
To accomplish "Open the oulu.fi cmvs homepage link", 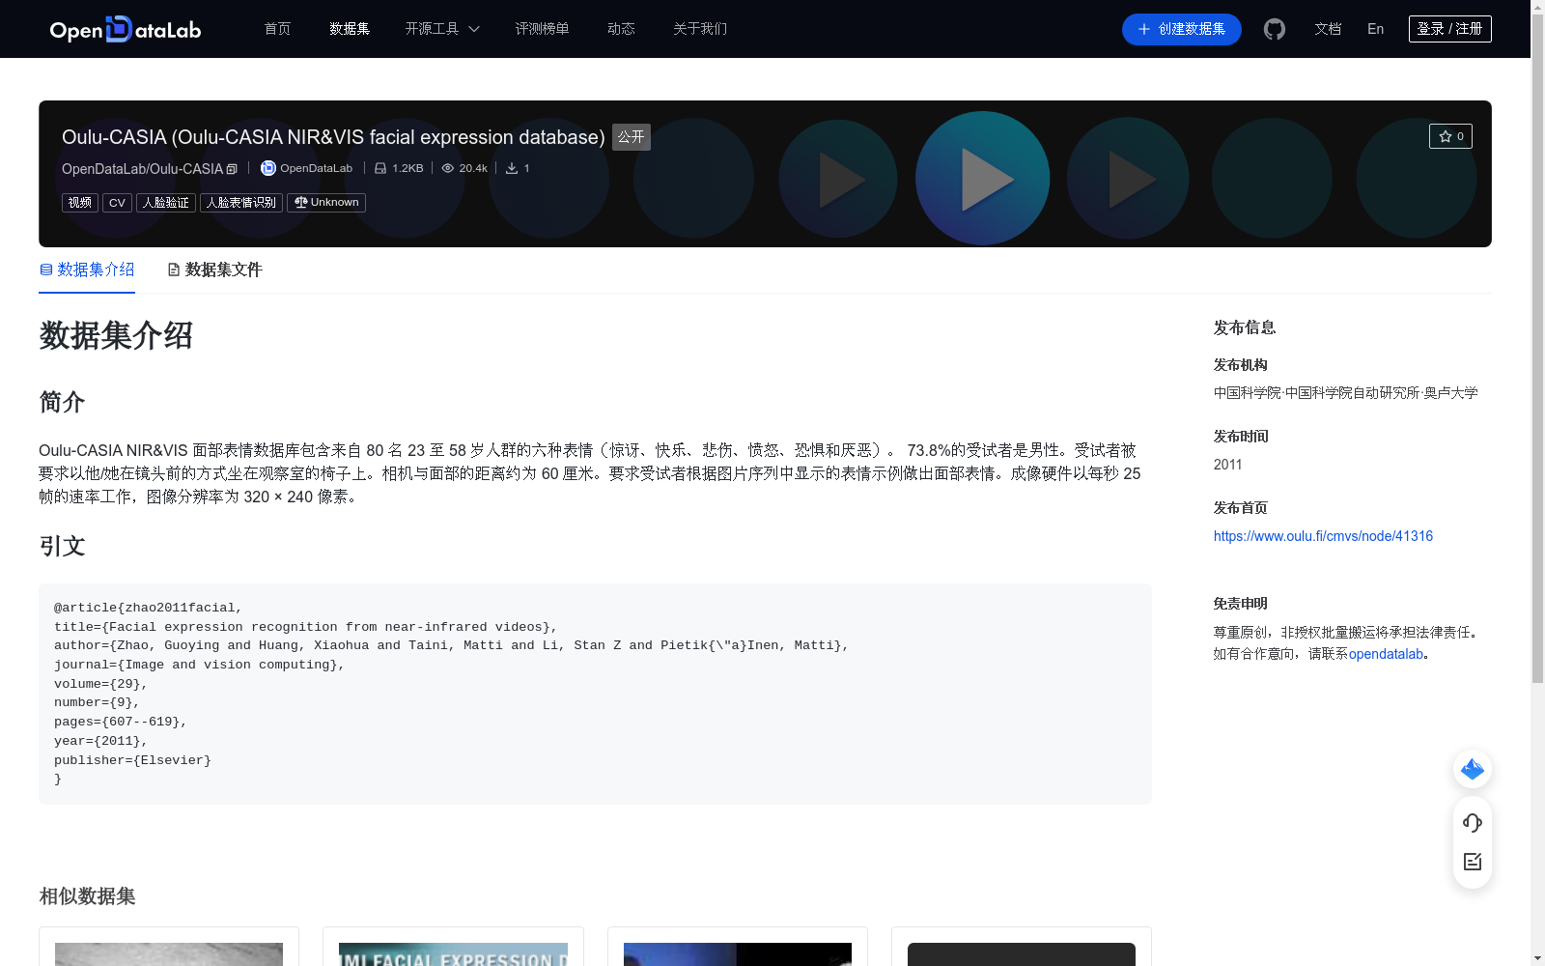I will coord(1323,536).
